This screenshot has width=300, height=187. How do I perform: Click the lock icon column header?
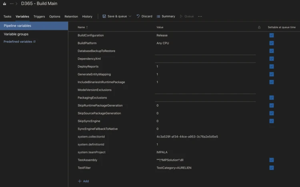tap(259, 27)
